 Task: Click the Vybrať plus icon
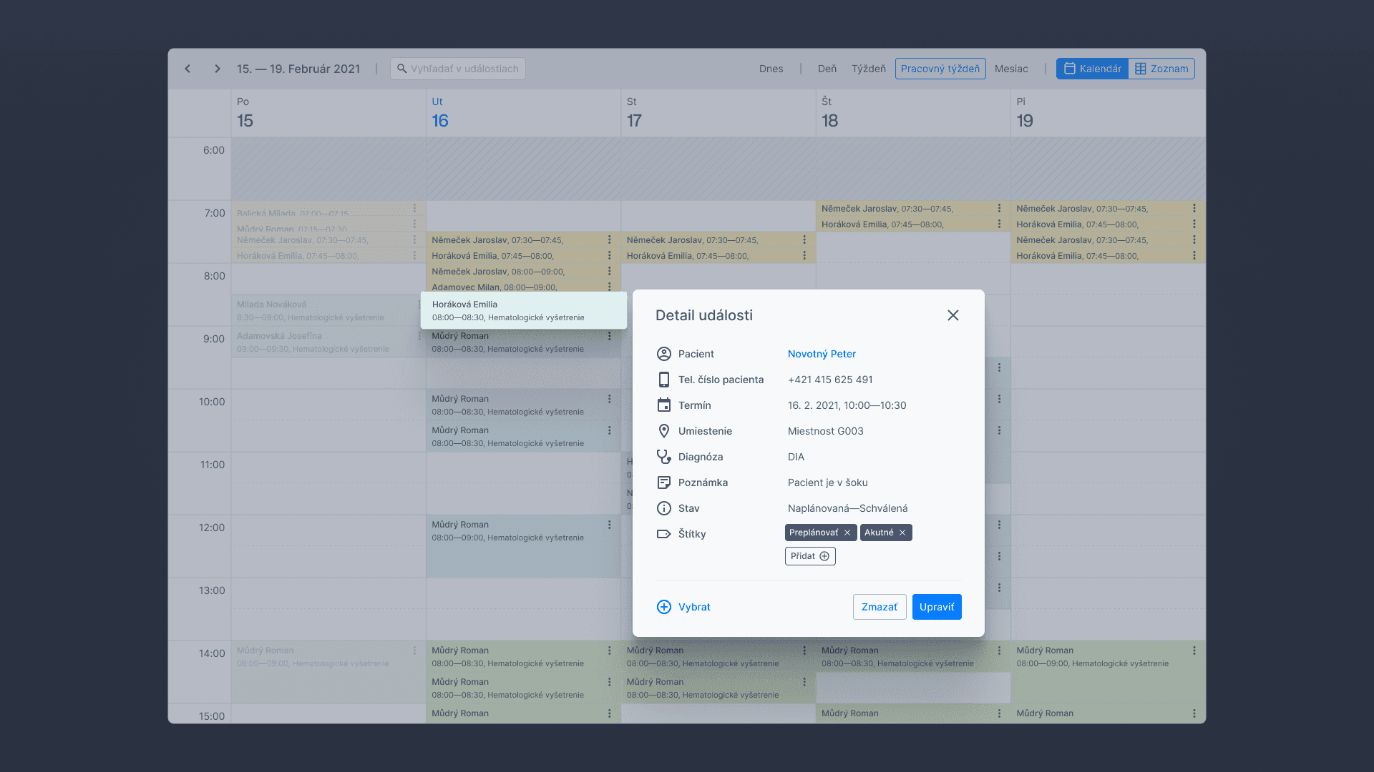663,607
